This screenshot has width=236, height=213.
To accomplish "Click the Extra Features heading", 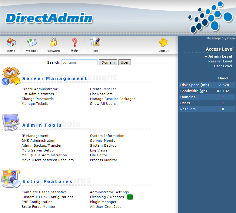I will (47, 181).
